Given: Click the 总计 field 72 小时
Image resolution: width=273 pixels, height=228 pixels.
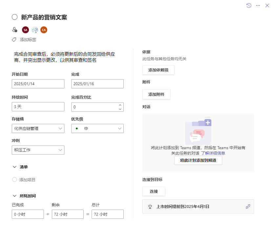Looking at the screenshot, I should [x=108, y=214].
